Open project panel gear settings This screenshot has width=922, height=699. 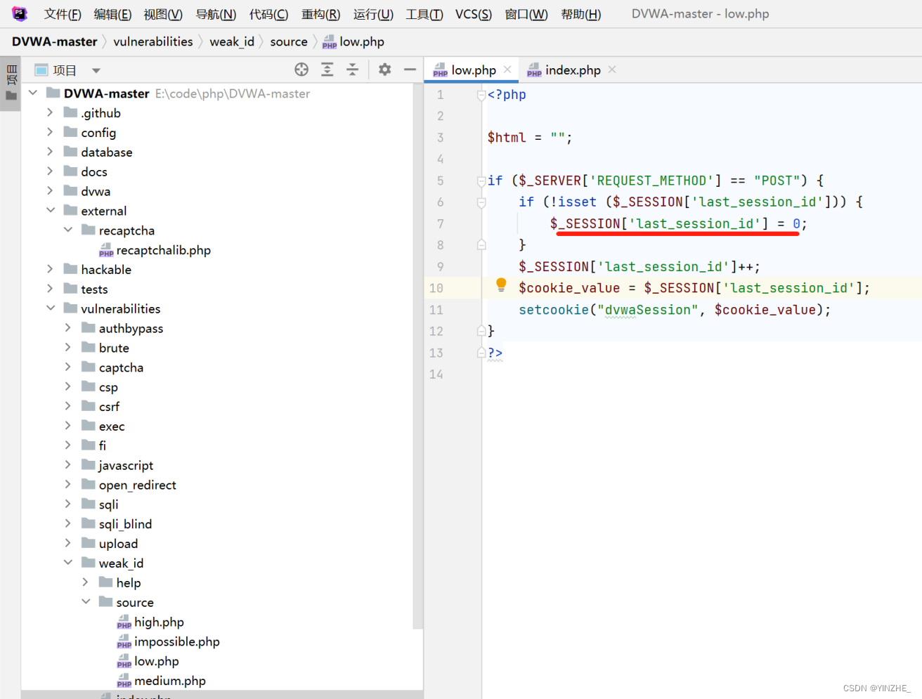pos(384,69)
